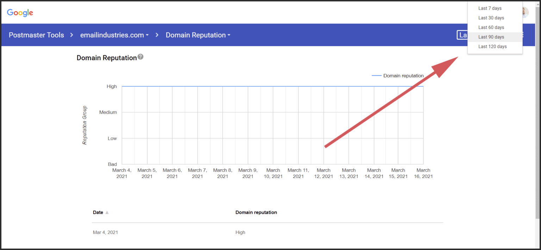
Task: Click the breadcrumb chevron after Postmaster Tools
Action: [x=71, y=35]
